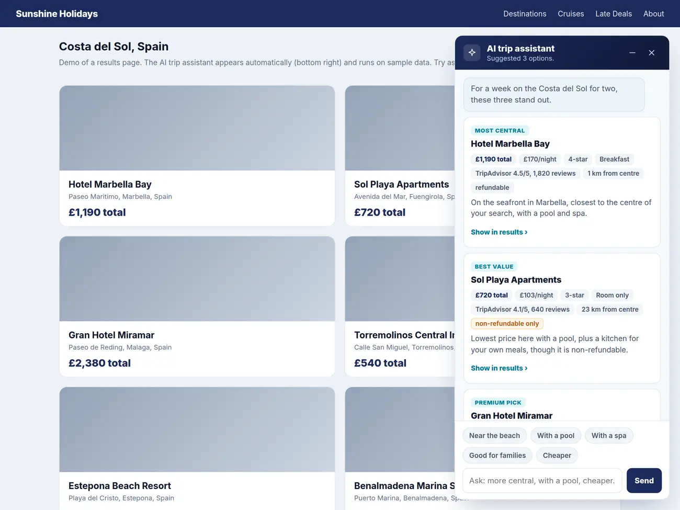Open the Cruises menu item
This screenshot has height=510, width=680.
(x=571, y=14)
